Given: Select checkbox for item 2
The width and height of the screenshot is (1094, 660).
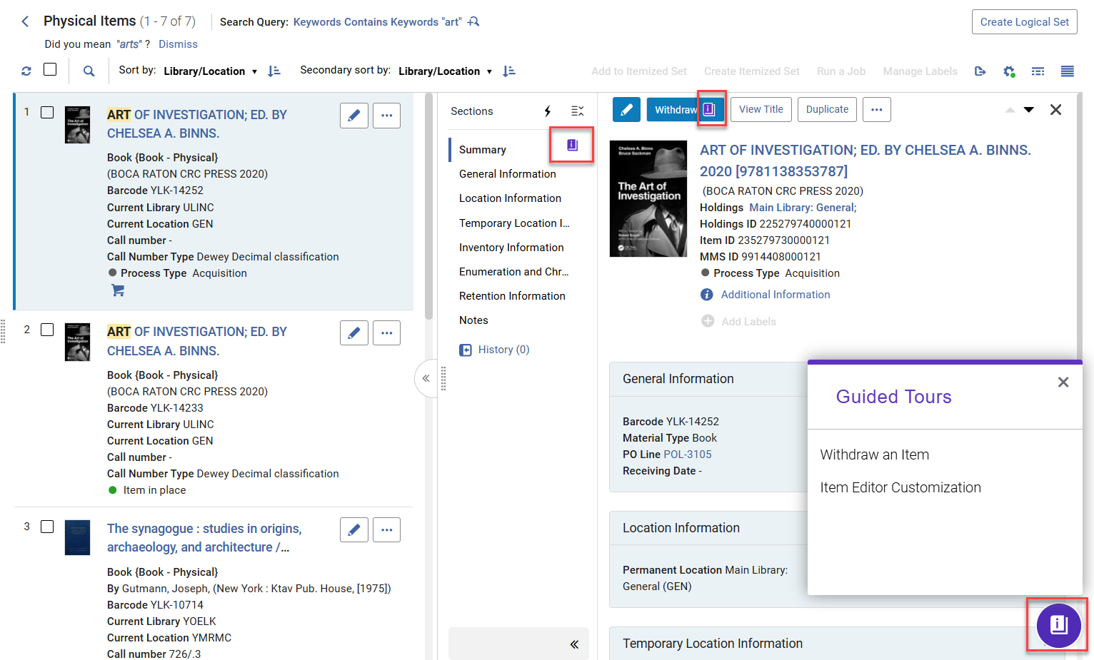Looking at the screenshot, I should 47,330.
